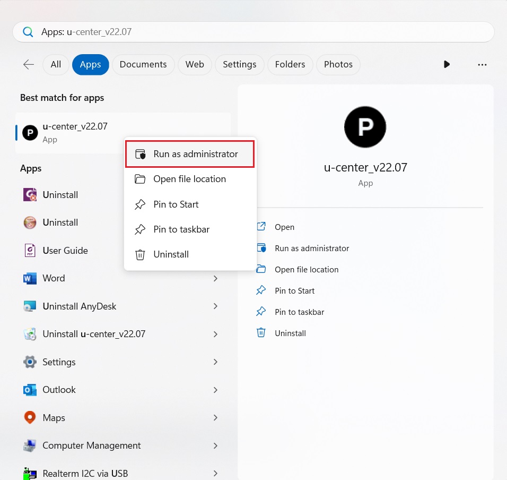
Task: Click the large u-center_v22.07 icon in preview pane
Action: [365, 127]
